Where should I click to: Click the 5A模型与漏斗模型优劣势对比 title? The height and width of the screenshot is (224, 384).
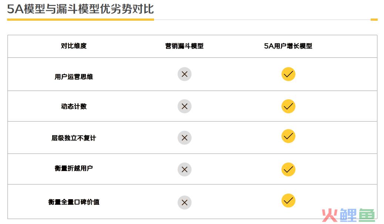(80, 9)
